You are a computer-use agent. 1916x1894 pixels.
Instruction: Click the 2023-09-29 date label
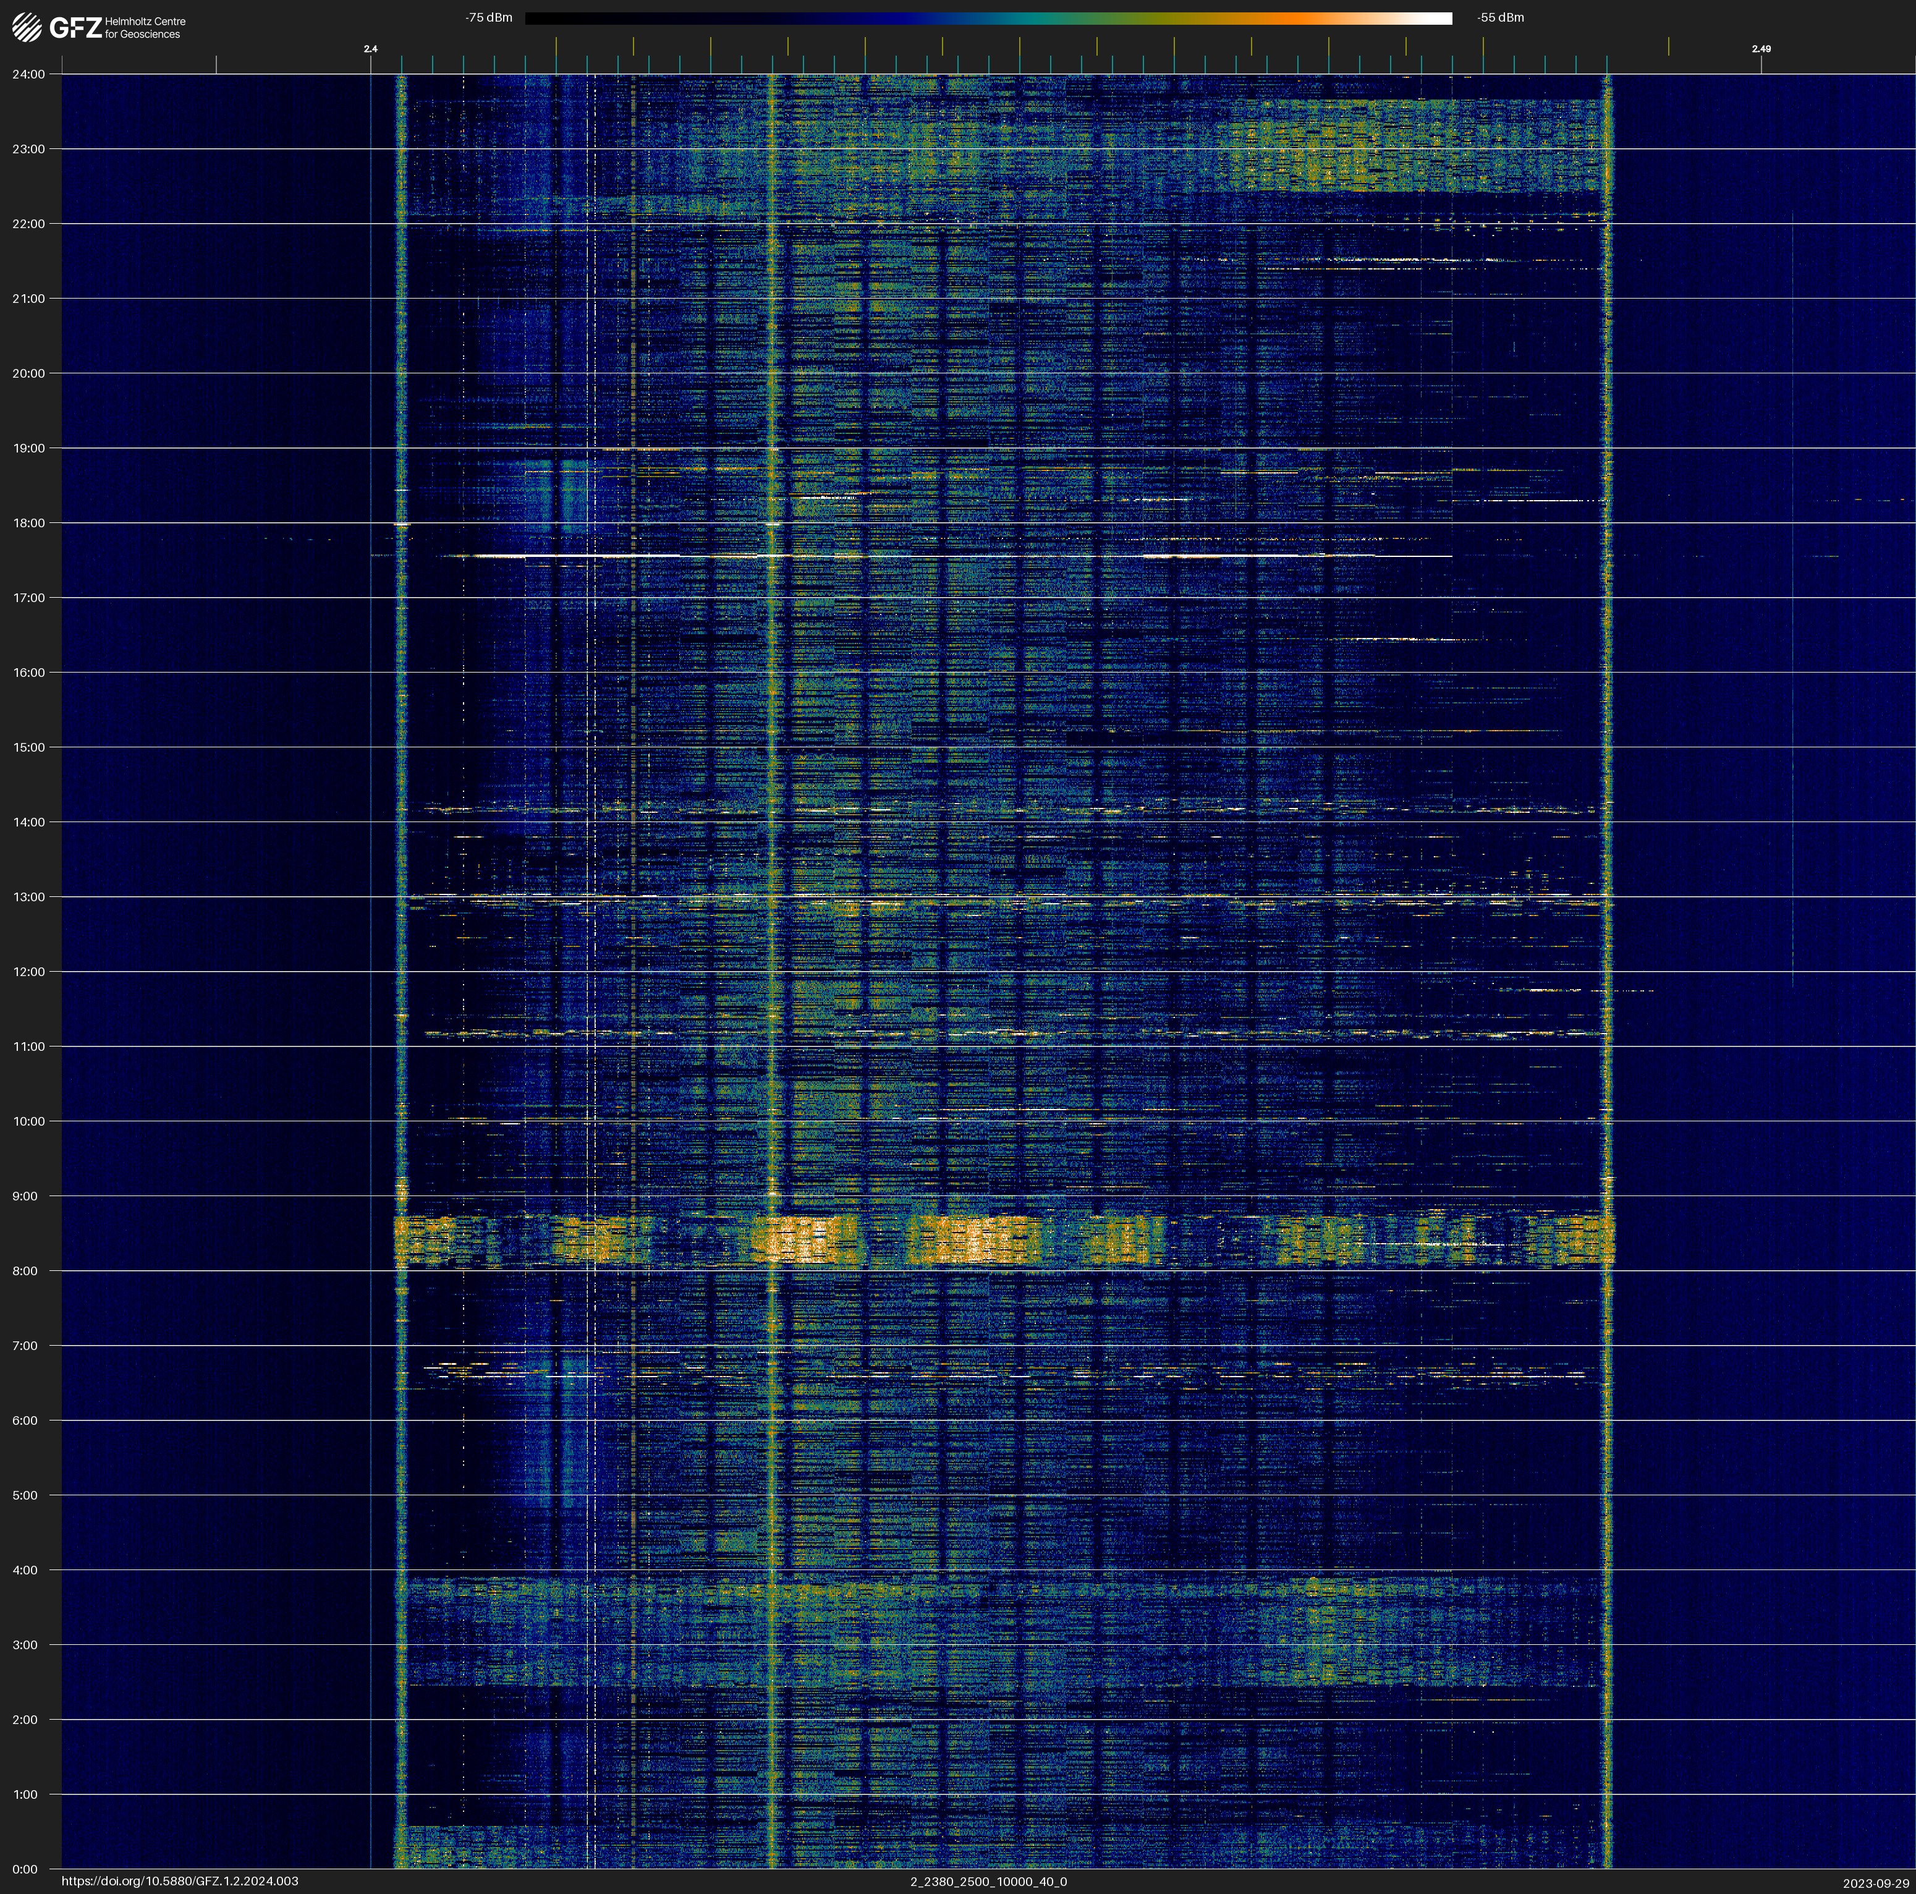pos(1875,1883)
